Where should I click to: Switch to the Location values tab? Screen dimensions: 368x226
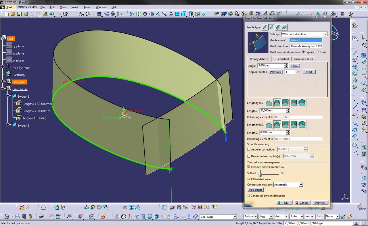coord(303,59)
